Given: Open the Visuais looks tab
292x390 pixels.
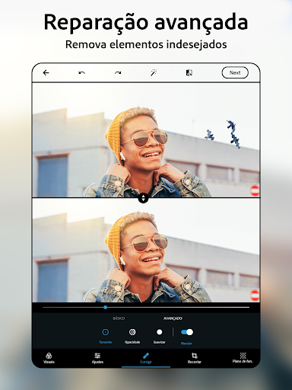Looking at the screenshot, I should (49, 358).
